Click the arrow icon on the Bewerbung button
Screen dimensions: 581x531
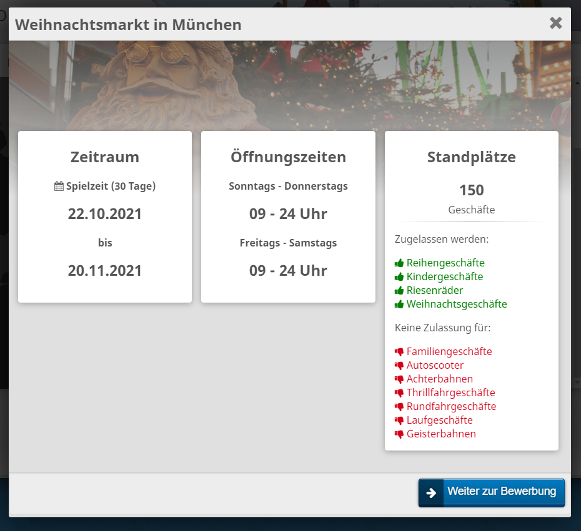click(x=431, y=492)
